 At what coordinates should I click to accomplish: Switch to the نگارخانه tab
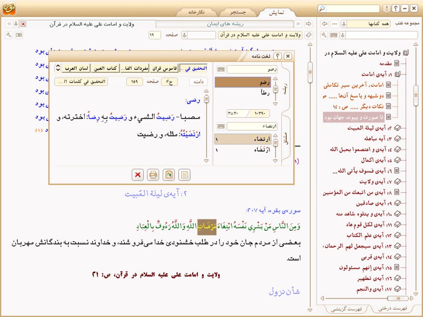tap(196, 12)
